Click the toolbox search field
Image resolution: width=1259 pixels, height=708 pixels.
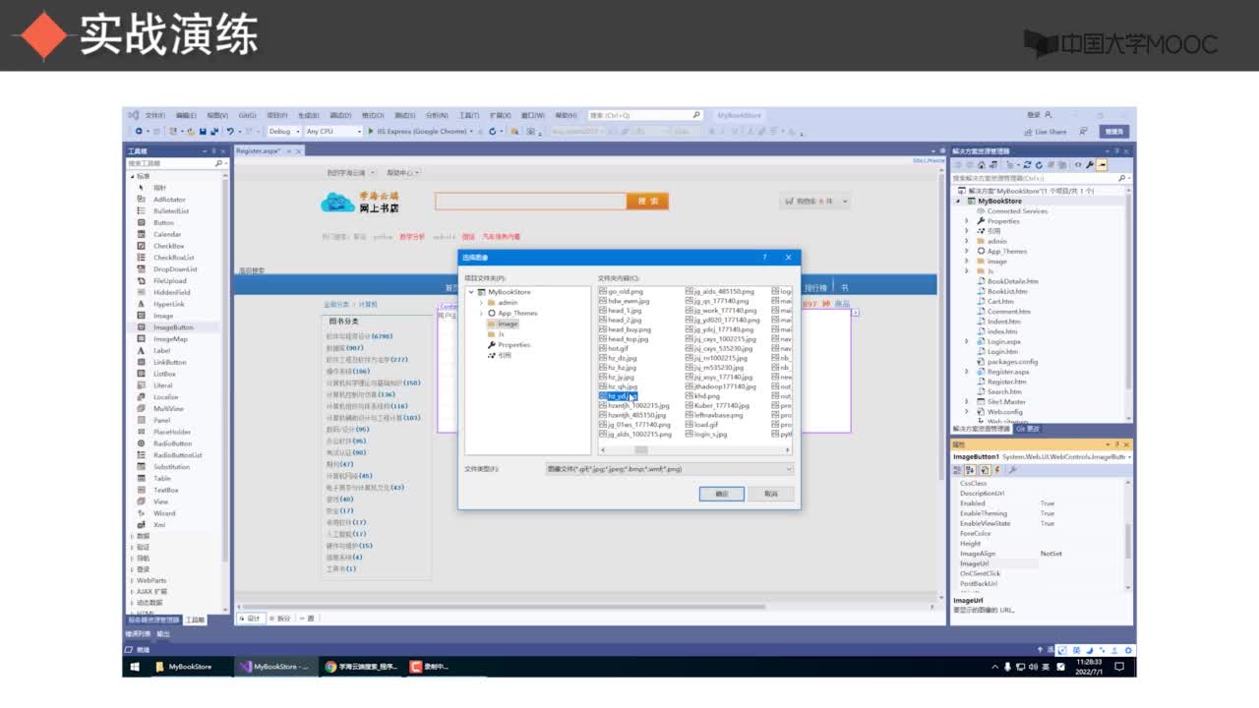pyautogui.click(x=175, y=163)
